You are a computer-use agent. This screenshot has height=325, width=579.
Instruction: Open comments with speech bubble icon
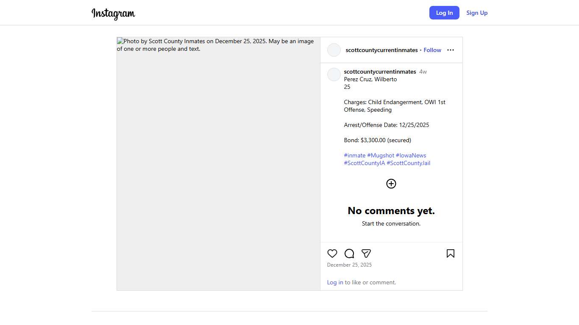point(349,253)
